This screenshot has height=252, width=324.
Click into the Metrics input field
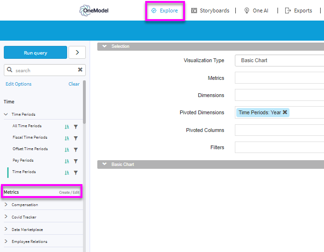pos(279,78)
